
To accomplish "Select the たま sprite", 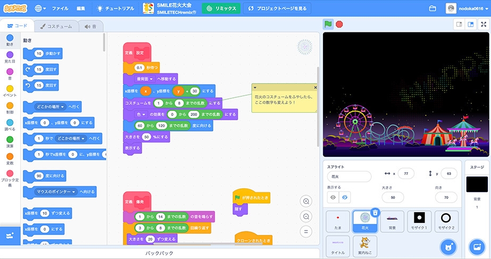I will pyautogui.click(x=338, y=221).
